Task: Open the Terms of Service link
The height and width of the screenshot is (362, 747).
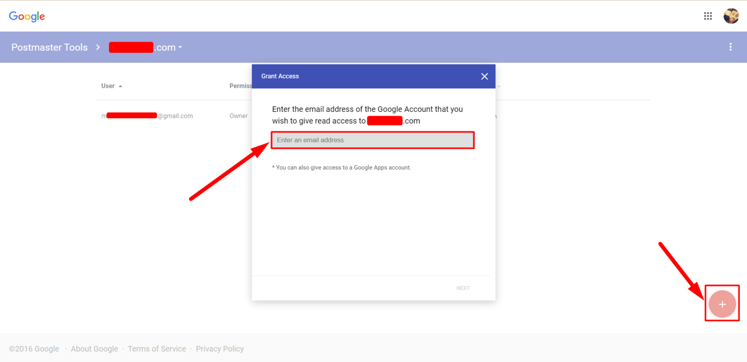Action: 157,349
